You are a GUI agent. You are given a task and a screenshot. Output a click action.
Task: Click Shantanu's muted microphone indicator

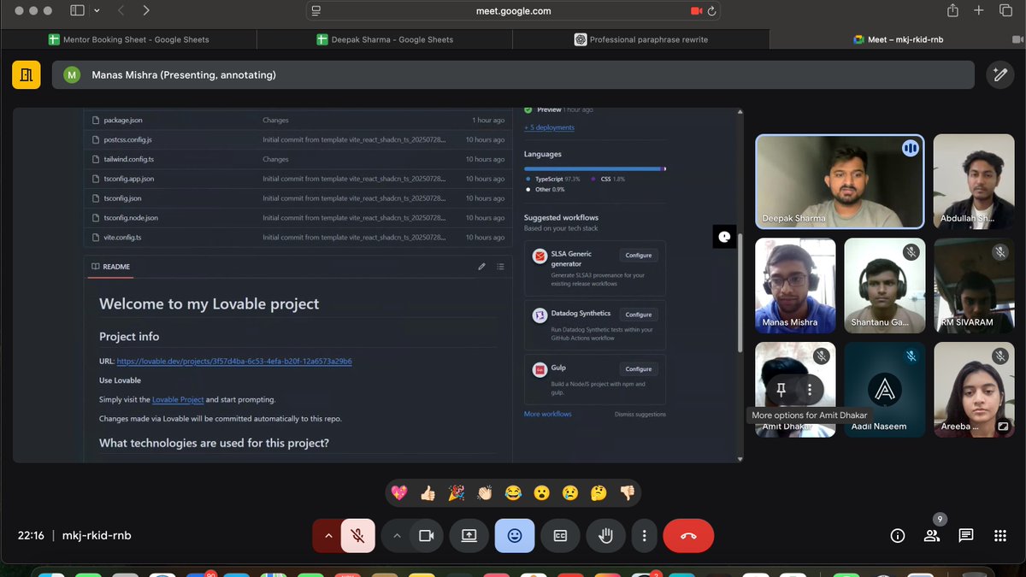[911, 251]
